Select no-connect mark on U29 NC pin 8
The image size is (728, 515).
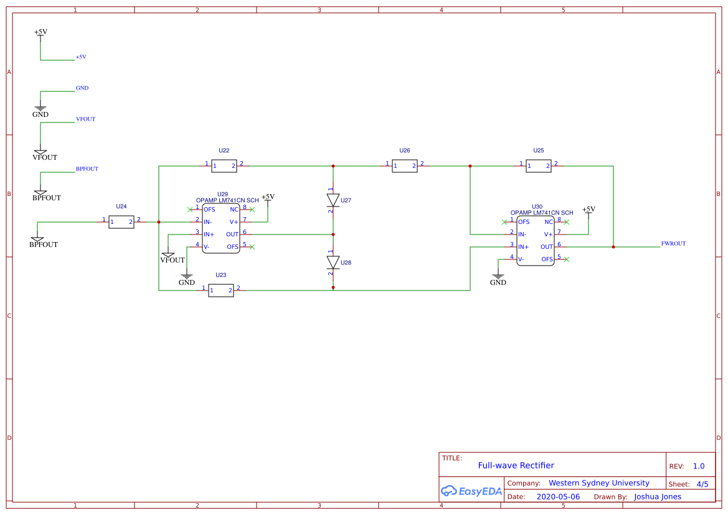[x=252, y=210]
